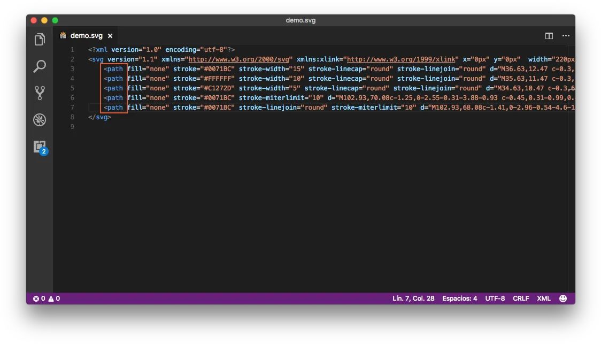Change the CRLF line ending selector
This screenshot has width=601, height=344.
point(521,299)
